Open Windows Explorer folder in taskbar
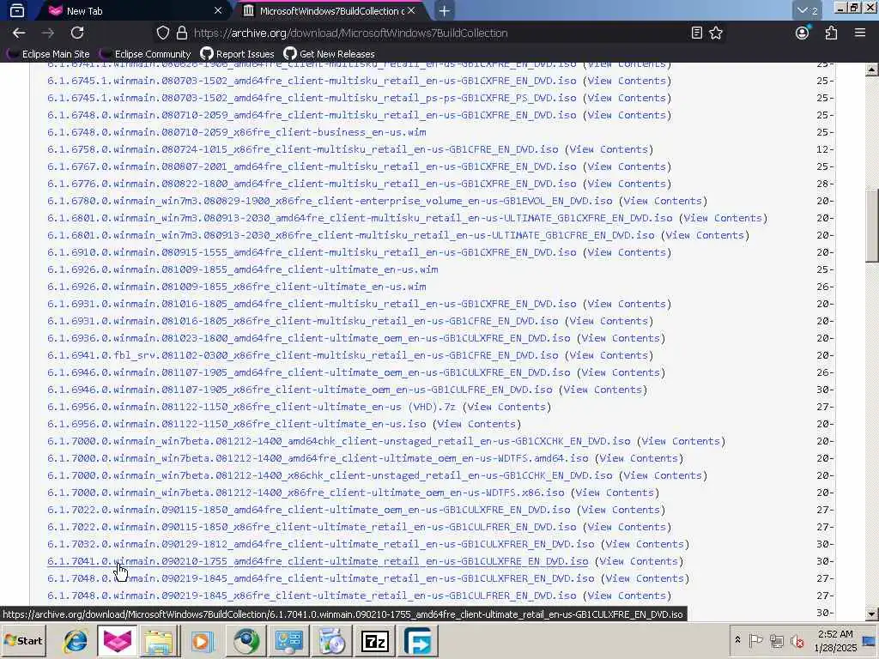This screenshot has width=879, height=659. click(160, 641)
